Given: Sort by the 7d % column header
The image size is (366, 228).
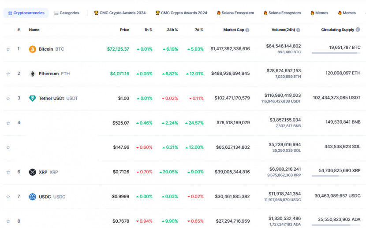Looking at the screenshot, I should 199,30.
